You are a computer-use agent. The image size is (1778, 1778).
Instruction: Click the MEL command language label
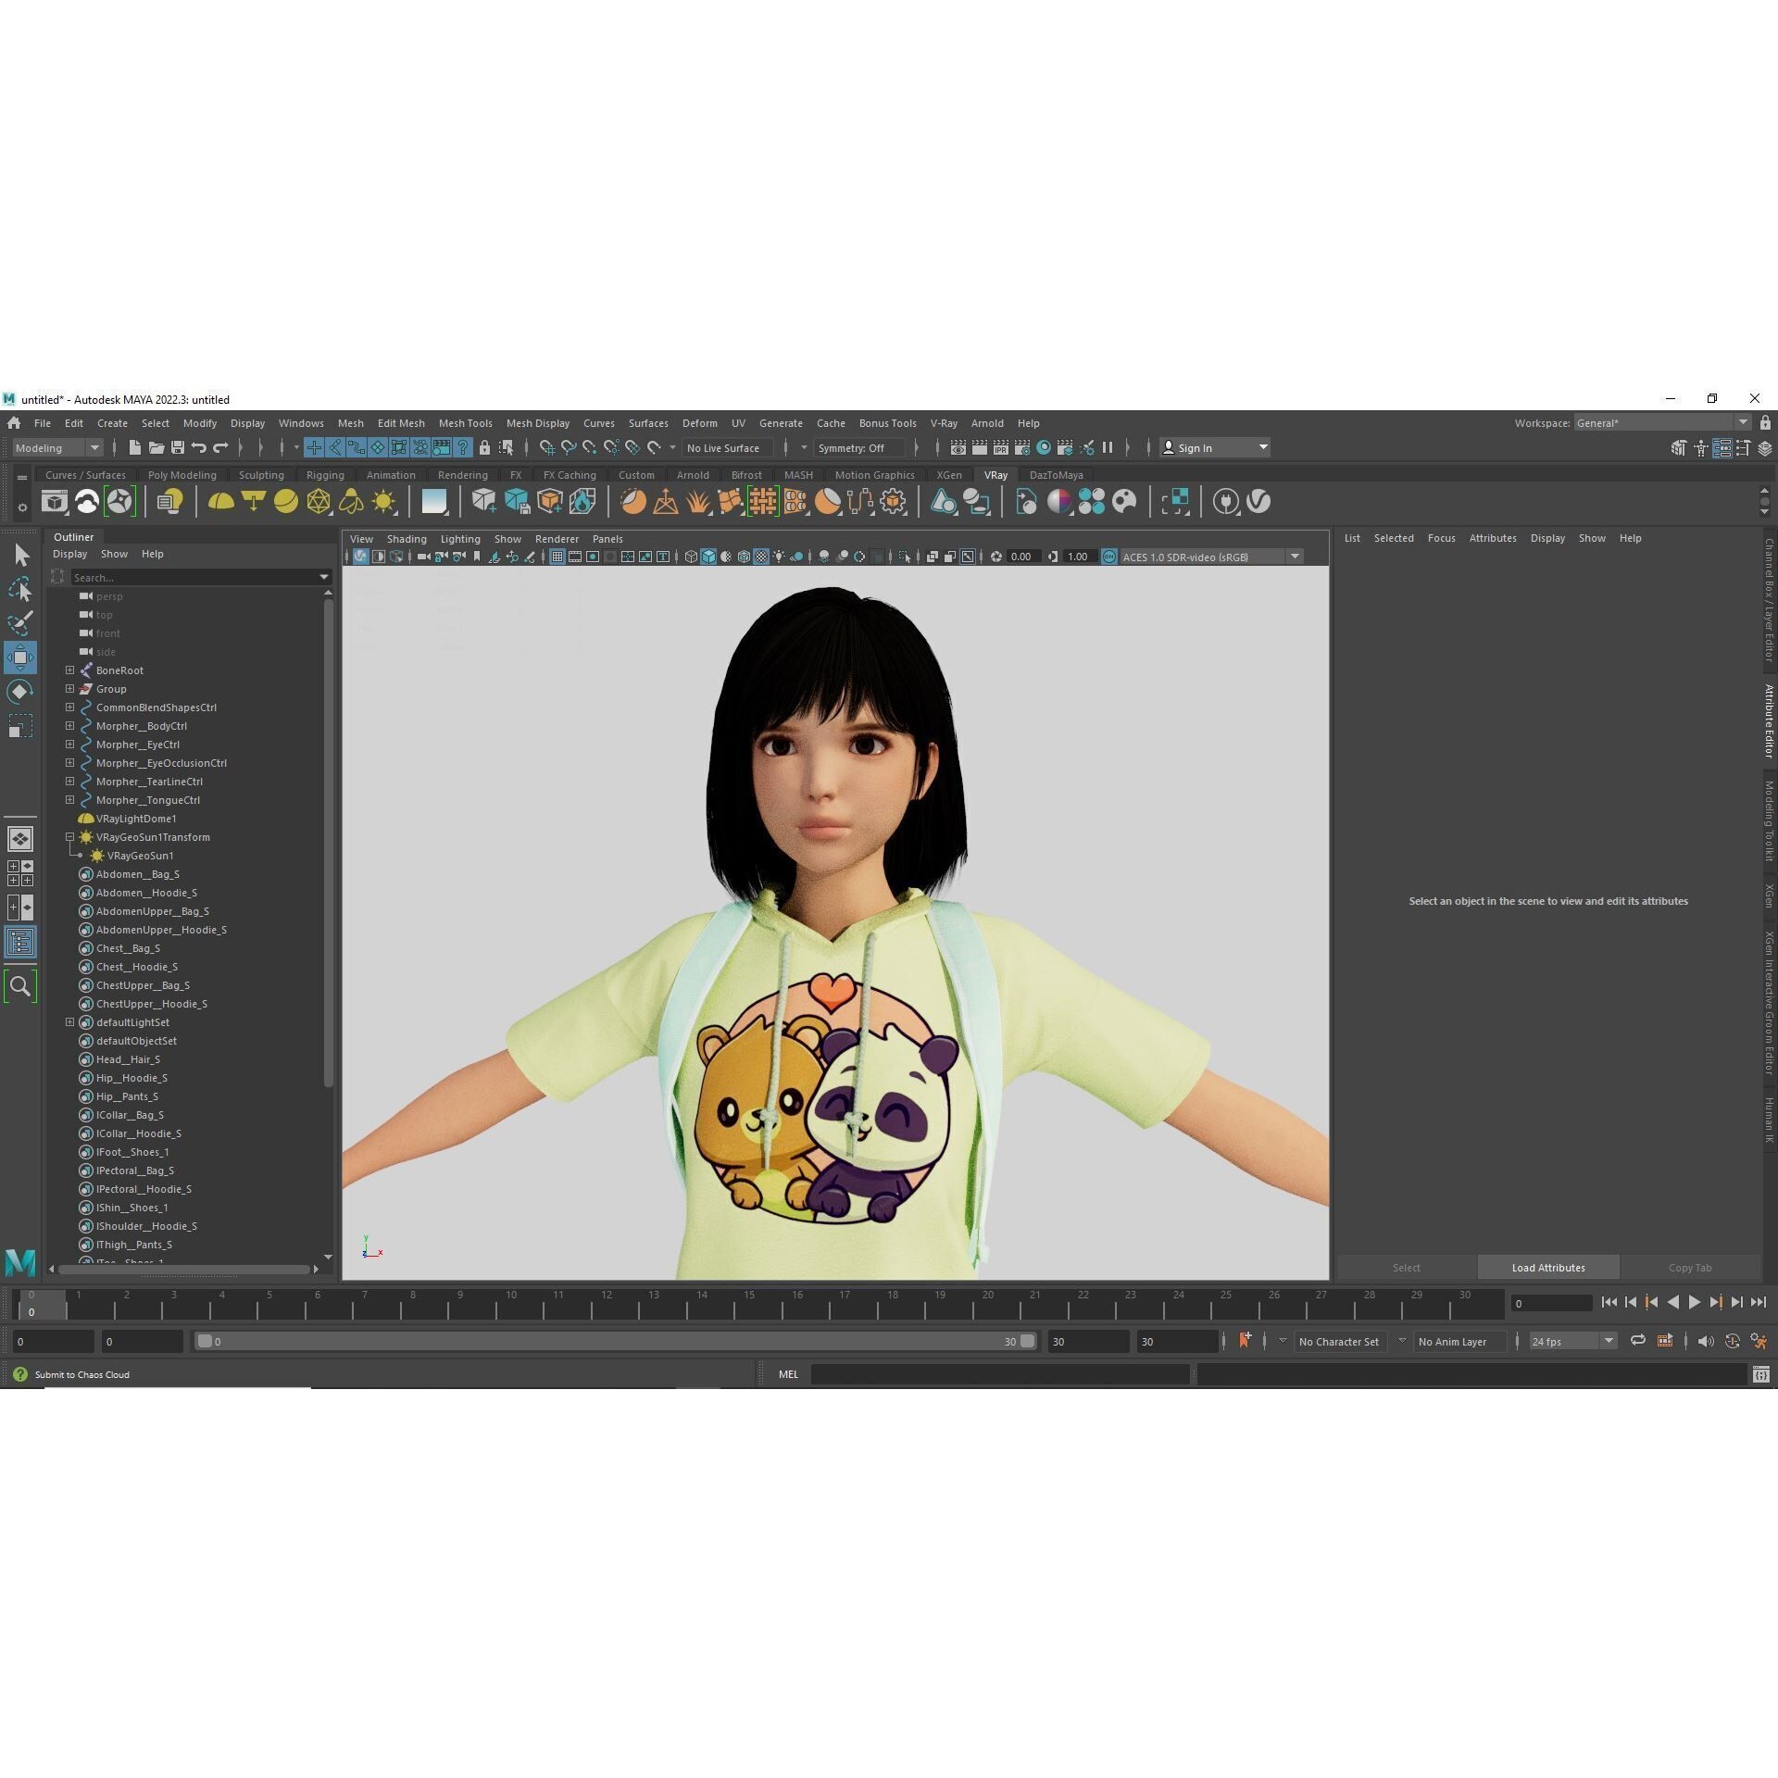point(788,1375)
